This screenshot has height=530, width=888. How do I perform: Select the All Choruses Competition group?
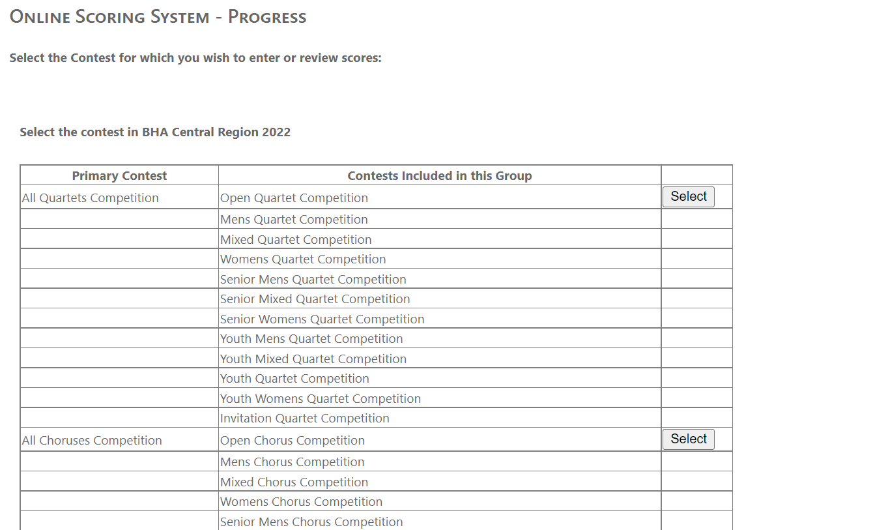click(x=688, y=439)
